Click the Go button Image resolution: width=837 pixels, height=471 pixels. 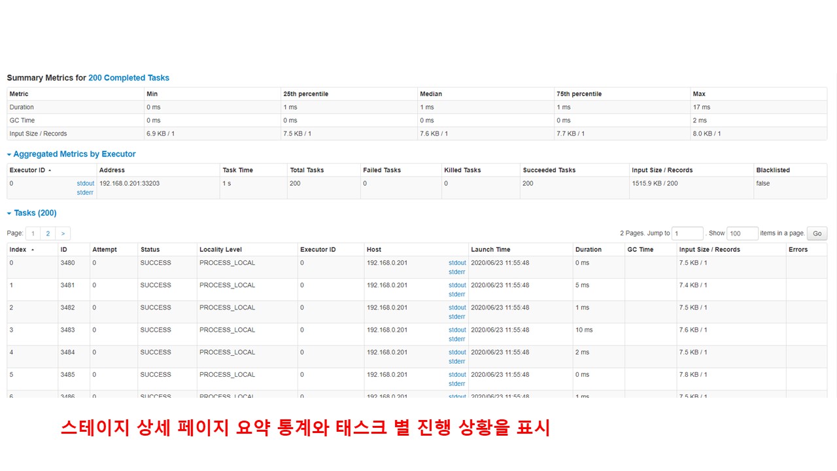817,234
